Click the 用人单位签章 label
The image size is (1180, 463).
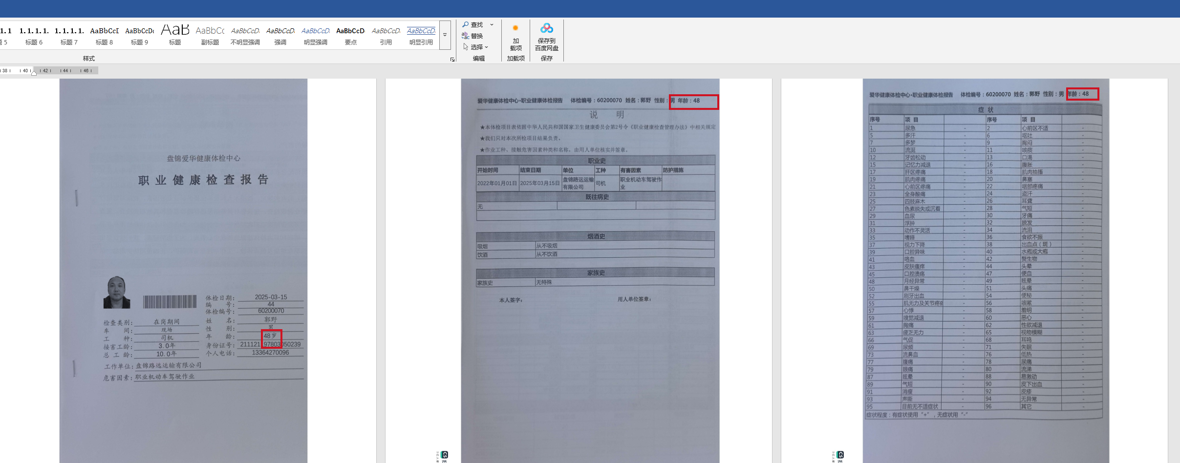(634, 299)
